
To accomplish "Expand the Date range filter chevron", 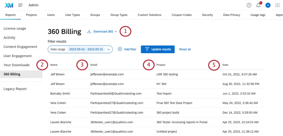I will tap(109, 49).
